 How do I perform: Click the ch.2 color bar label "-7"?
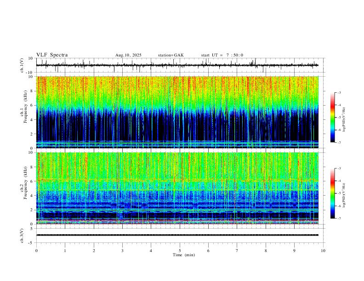pyautogui.click(x=339, y=219)
